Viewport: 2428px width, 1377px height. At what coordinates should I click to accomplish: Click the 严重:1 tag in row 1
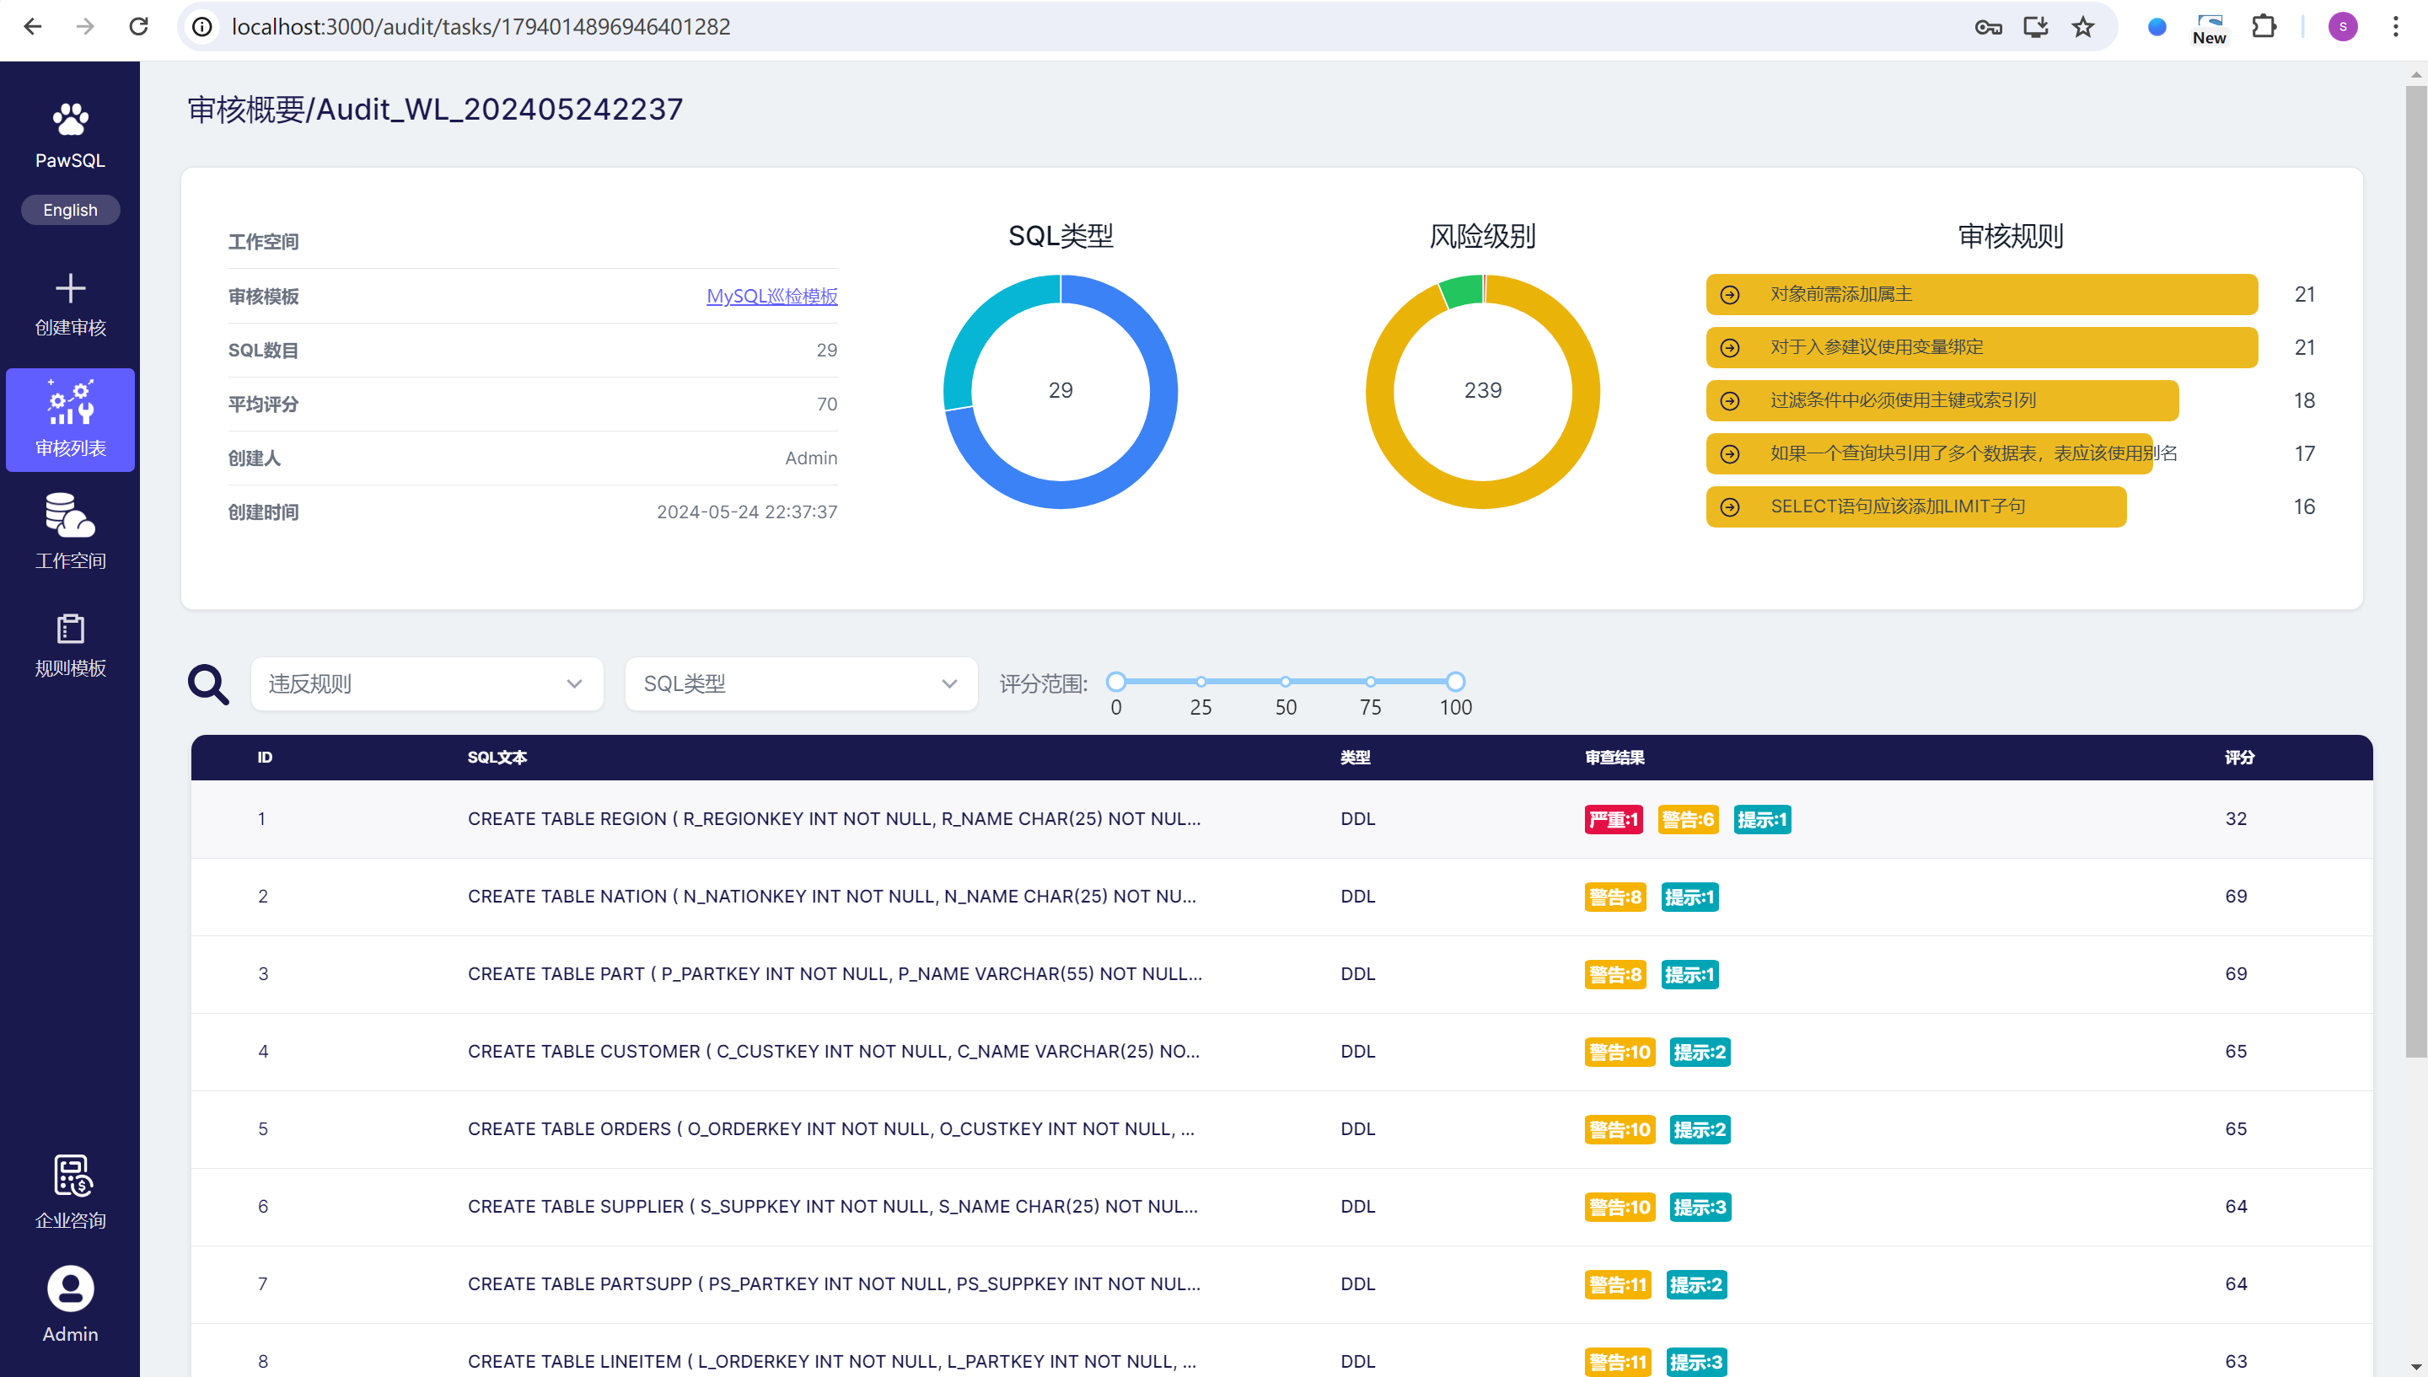(1613, 819)
